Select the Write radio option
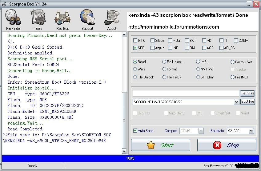 [x=135, y=69]
